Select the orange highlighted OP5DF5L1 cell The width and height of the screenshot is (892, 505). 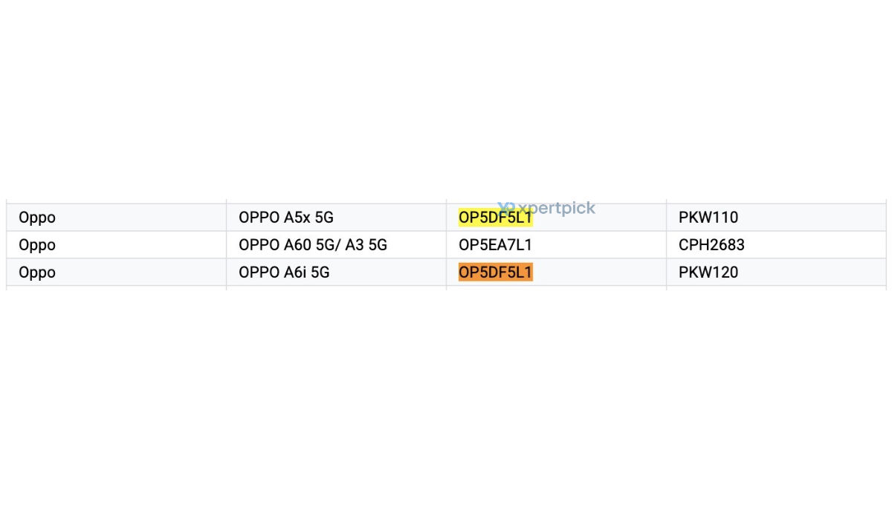point(556,273)
